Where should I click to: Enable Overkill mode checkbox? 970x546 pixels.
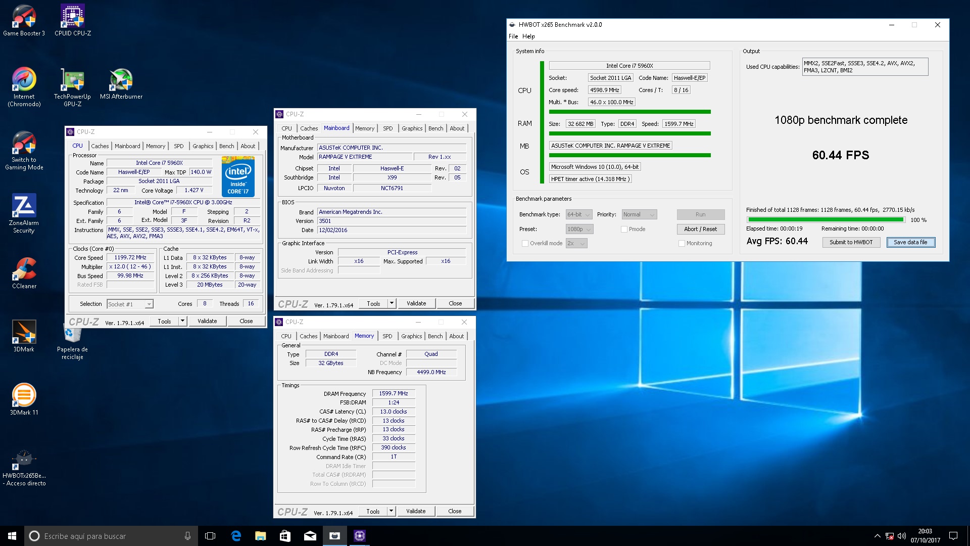(x=525, y=243)
